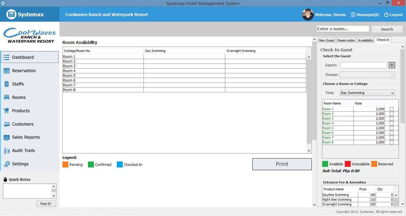Viewport: 406px width, 216px height.
Task: Open Reservation calendar icon in sidebar
Action: point(6,71)
